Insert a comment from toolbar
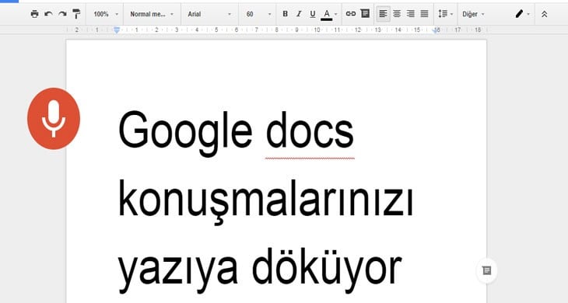Screen dimensions: 568x303 pyautogui.click(x=365, y=14)
